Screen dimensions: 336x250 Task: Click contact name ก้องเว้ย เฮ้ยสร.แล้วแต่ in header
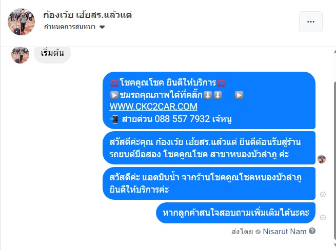coord(87,15)
